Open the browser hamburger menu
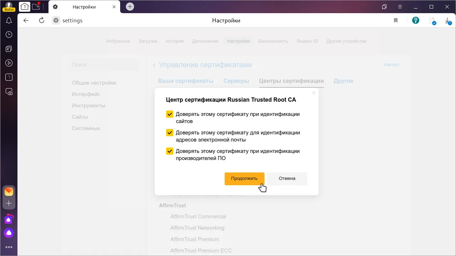The width and height of the screenshot is (456, 256). [x=400, y=7]
